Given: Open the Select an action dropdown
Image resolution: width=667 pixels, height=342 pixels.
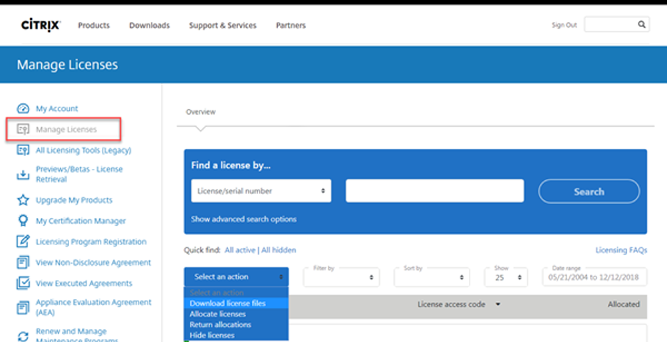Looking at the screenshot, I should [236, 277].
